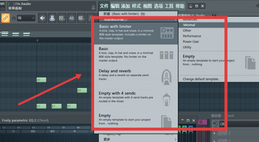Toggle the orange link snap icon
The image size is (259, 142).
(x=5, y=18)
